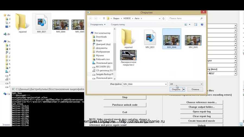Refresh the Авто folder listing

click(x=163, y=18)
